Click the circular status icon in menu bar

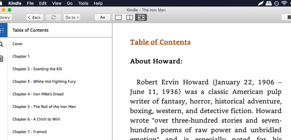(x=276, y=3)
